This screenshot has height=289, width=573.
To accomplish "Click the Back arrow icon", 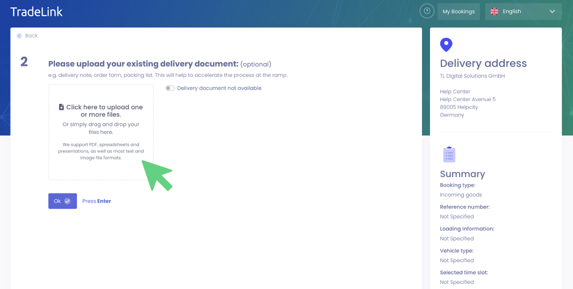I will (19, 36).
